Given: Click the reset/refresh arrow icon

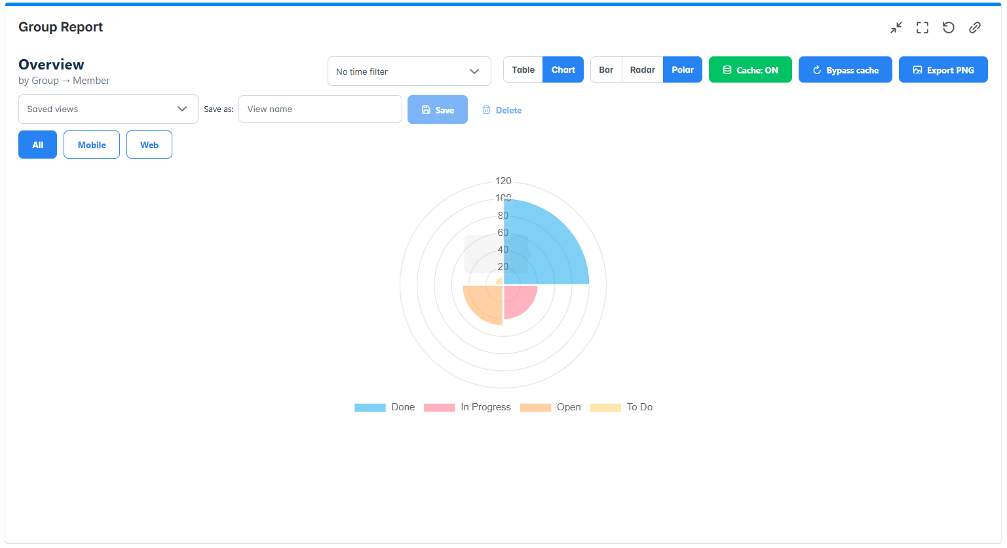Looking at the screenshot, I should (x=949, y=28).
